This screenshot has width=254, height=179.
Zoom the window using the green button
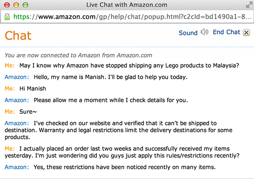25,5
